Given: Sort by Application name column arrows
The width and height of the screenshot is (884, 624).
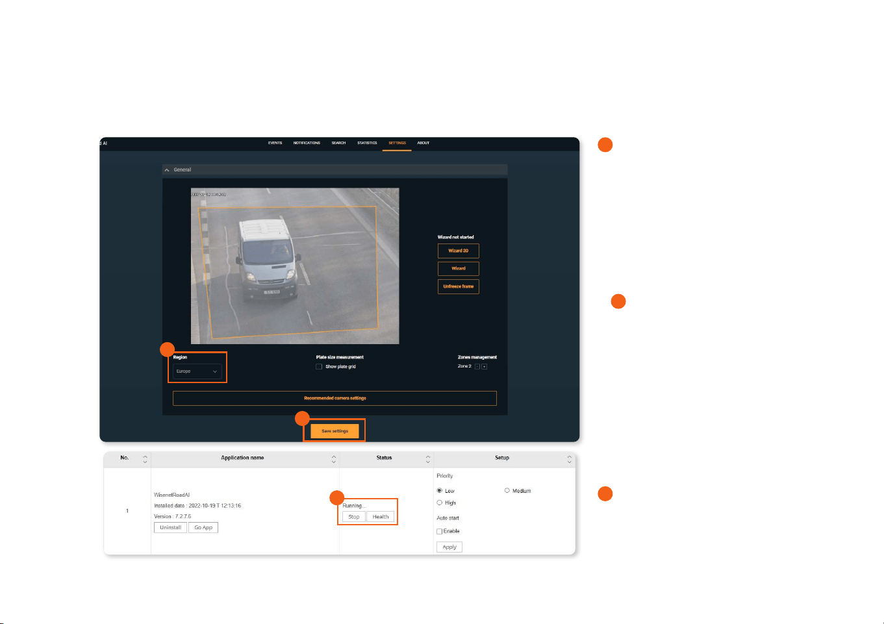Looking at the screenshot, I should click(x=334, y=459).
